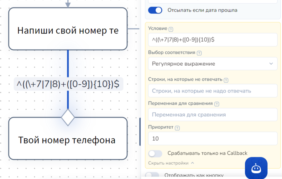Click the Строки, на которые не надо отвечать field
The width and height of the screenshot is (282, 179).
point(212,91)
